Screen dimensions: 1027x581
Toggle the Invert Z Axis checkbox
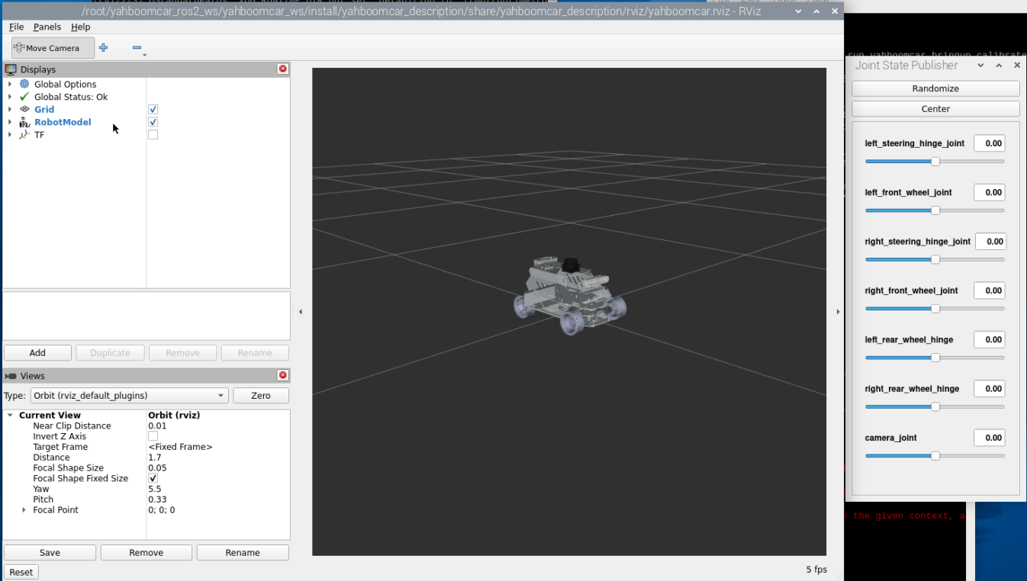click(153, 437)
